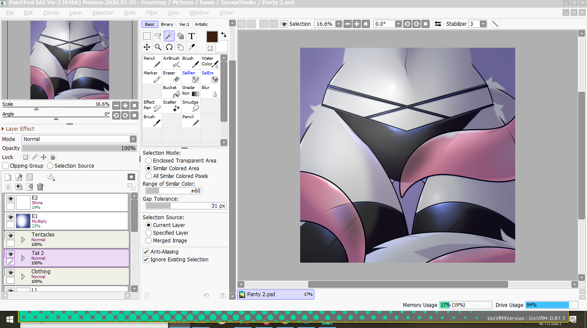Expand the Tentacles layer folder
The height and width of the screenshot is (328, 587).
point(23,240)
